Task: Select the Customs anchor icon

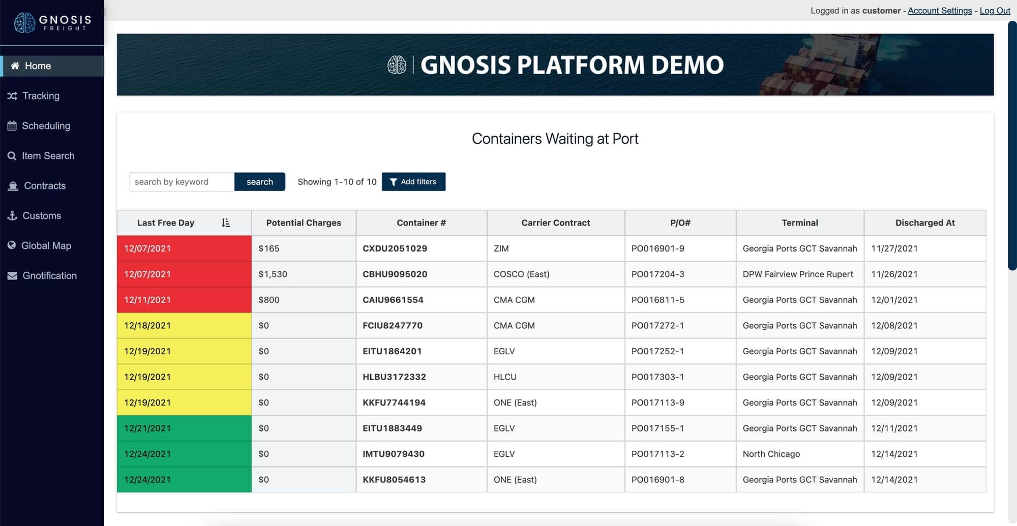Action: (x=12, y=215)
